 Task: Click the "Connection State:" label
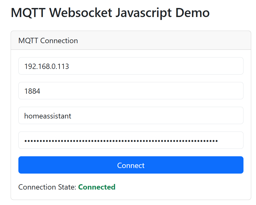[47, 187]
